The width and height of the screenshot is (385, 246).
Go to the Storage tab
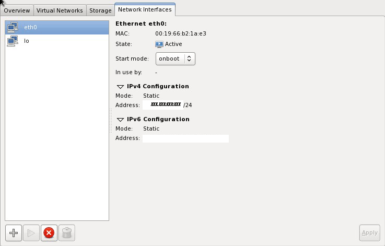(x=100, y=10)
